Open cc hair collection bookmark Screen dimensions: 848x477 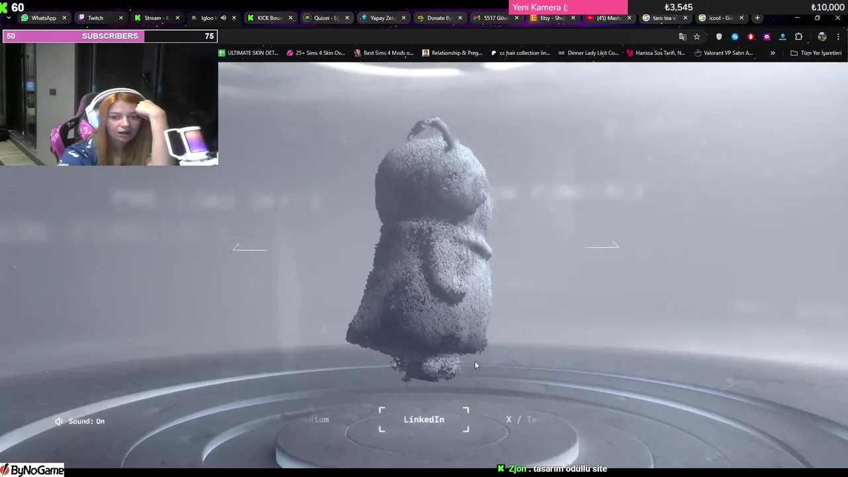(x=520, y=53)
